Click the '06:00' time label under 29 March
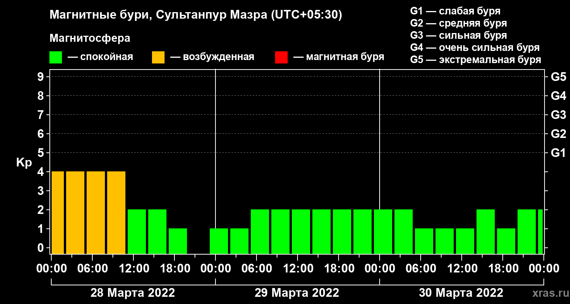 257,269
